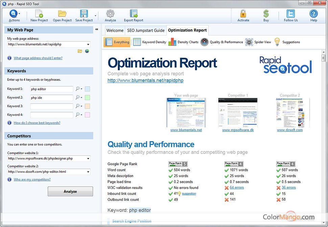328x227 pixels.
Task: Click the scrollbar up arrow in report
Action: point(324,52)
